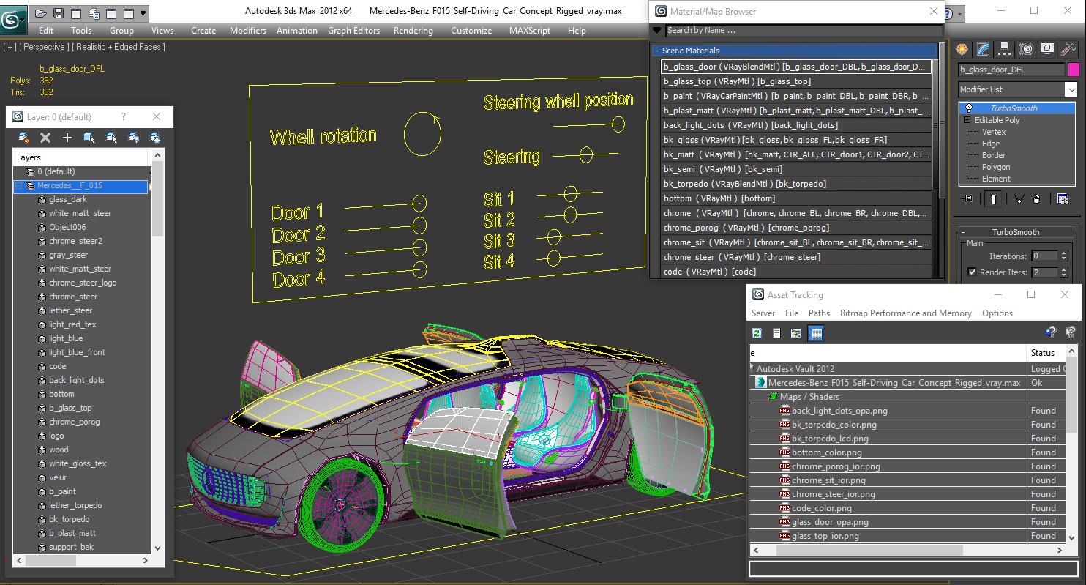The width and height of the screenshot is (1086, 585).
Task: Click Configure Modifier Sets icon
Action: [1063, 198]
